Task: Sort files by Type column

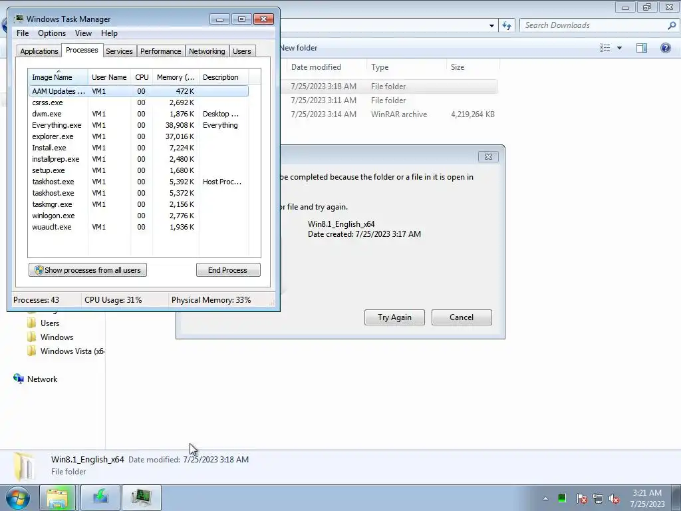Action: [x=406, y=67]
